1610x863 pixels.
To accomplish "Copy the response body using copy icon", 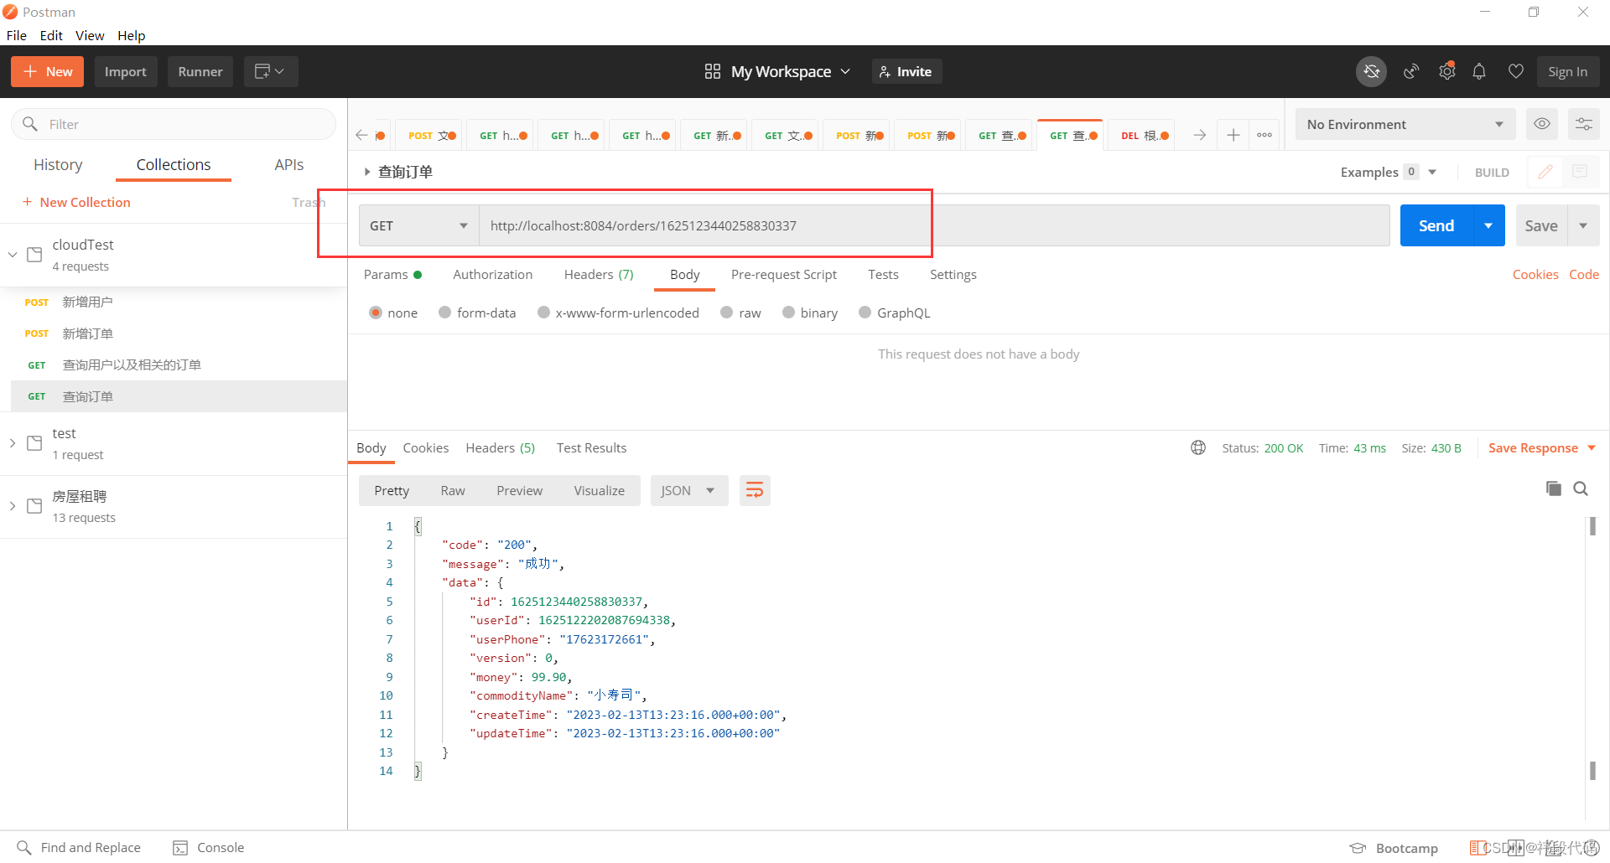I will (x=1554, y=488).
